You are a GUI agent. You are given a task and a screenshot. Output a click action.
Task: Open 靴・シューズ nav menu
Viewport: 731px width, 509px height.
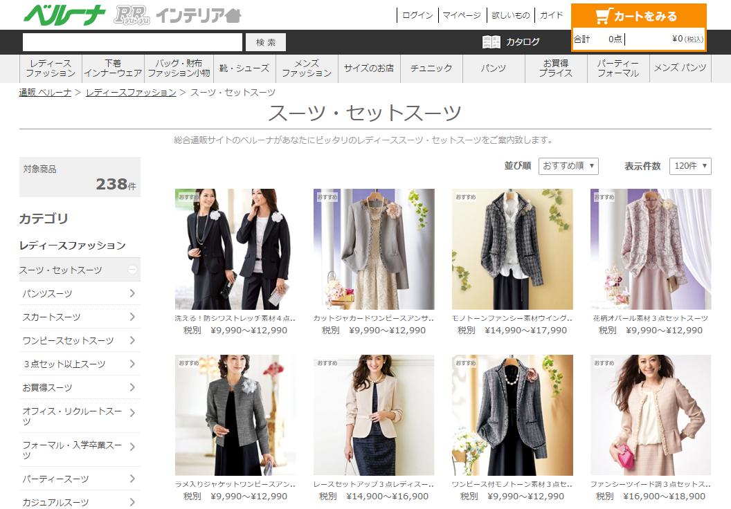tap(245, 68)
